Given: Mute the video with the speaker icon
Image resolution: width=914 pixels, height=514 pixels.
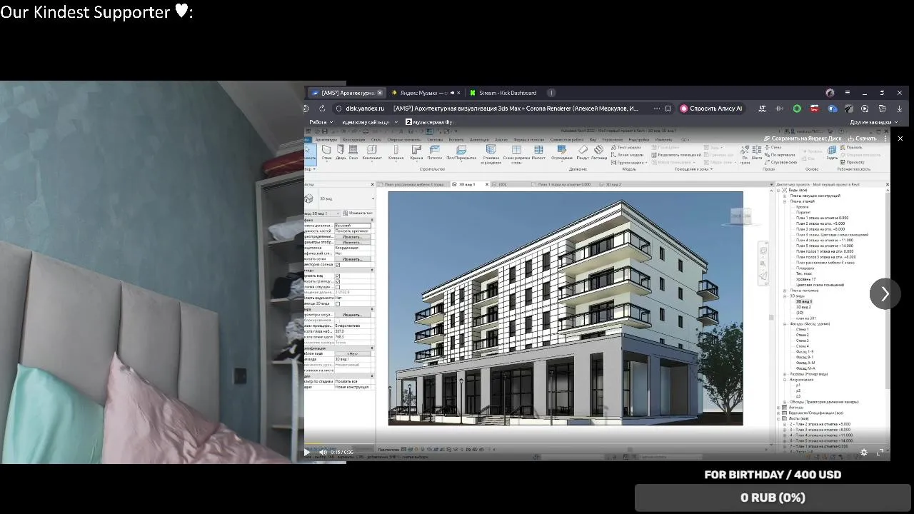Looking at the screenshot, I should pyautogui.click(x=323, y=452).
